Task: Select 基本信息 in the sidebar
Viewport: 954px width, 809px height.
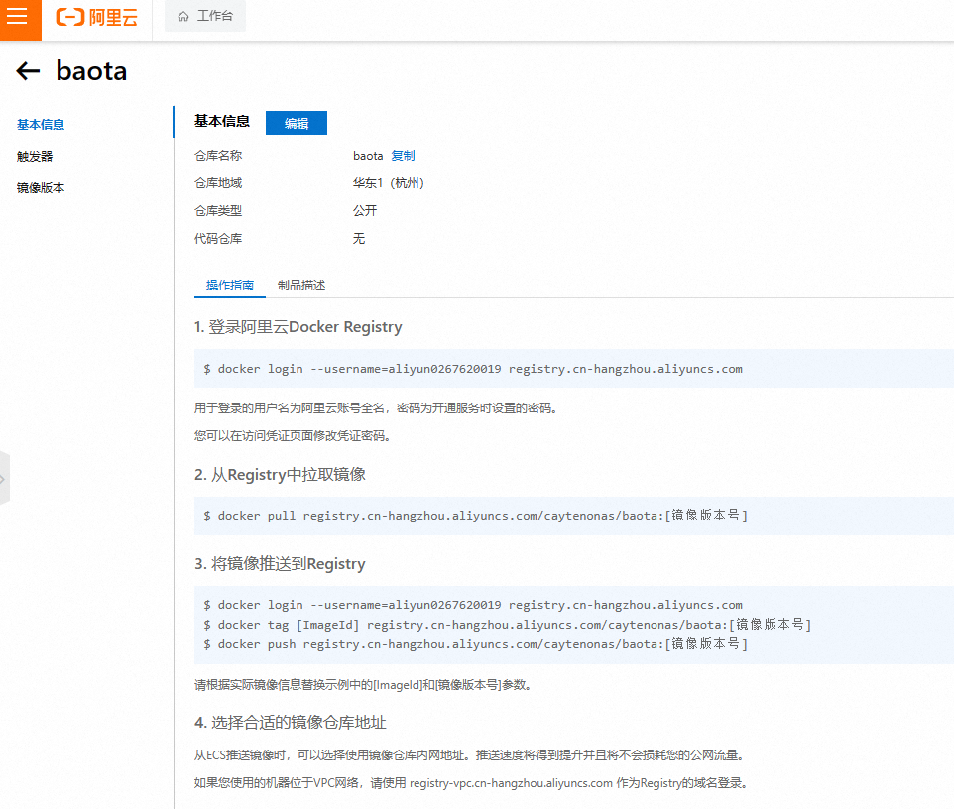Action: coord(40,125)
